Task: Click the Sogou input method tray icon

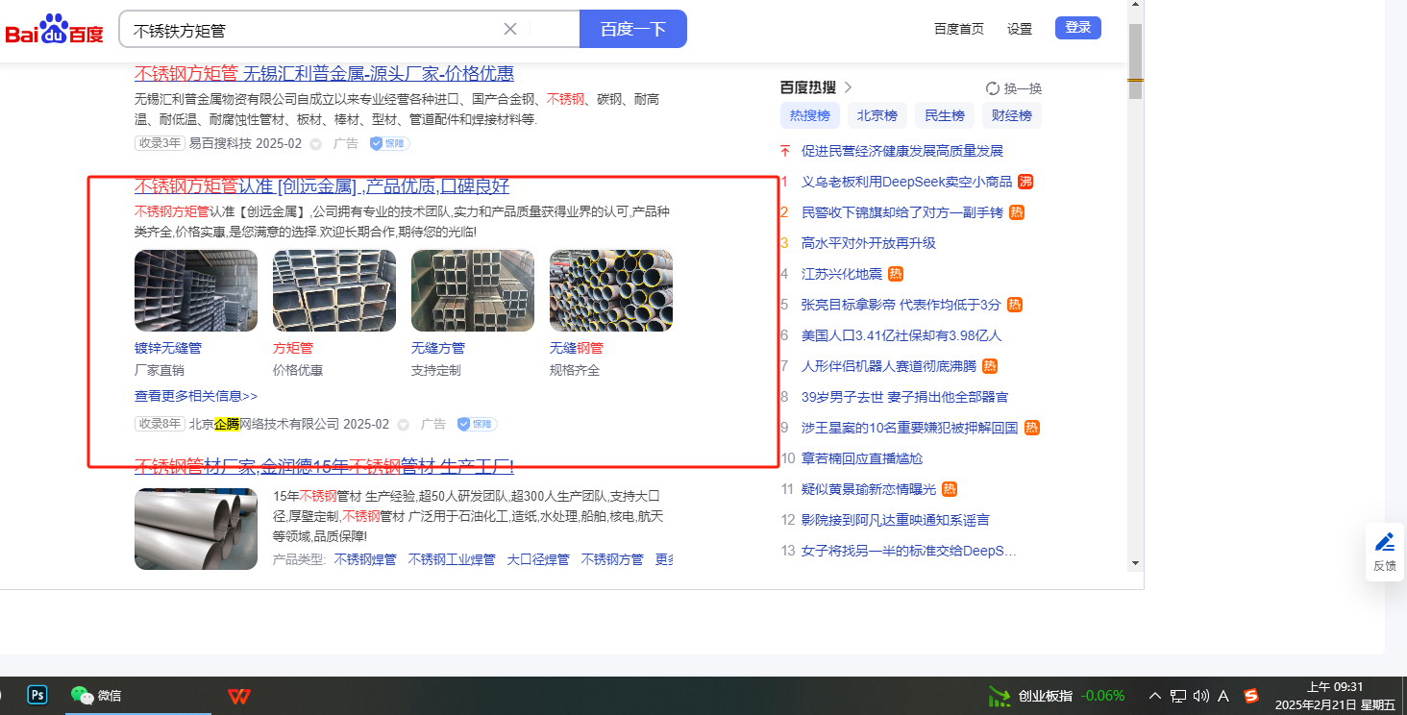Action: 1251,696
